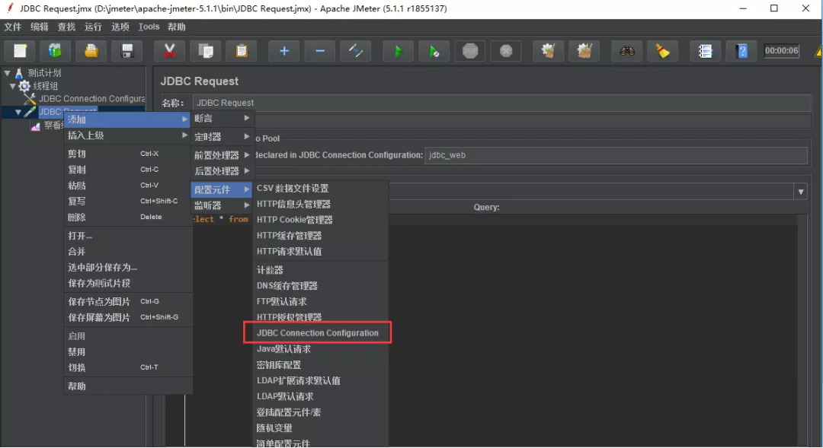This screenshot has width=823, height=448.
Task: Open the Tools menu
Action: [x=149, y=27]
